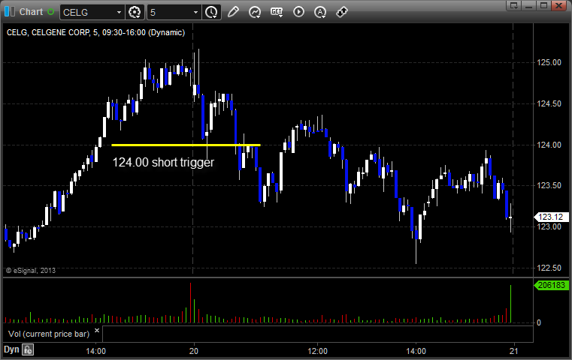Click the "124.00 short trigger" text annotation
This screenshot has height=360, width=572.
pyautogui.click(x=163, y=162)
